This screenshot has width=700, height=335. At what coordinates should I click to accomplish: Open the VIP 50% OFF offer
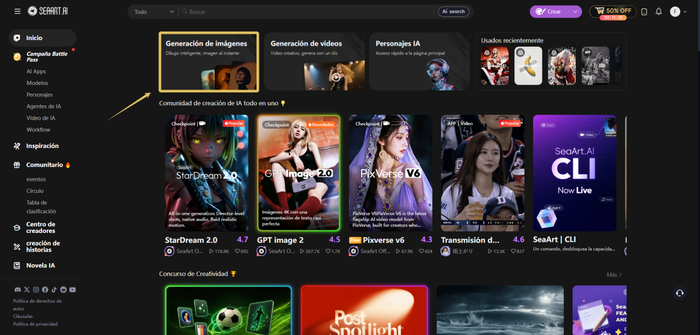point(613,12)
